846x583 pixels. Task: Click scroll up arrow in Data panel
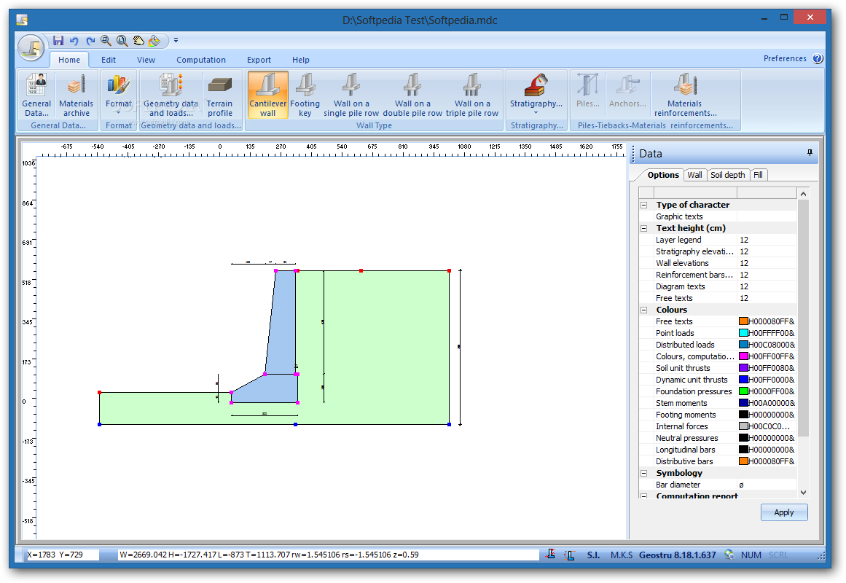pos(803,194)
